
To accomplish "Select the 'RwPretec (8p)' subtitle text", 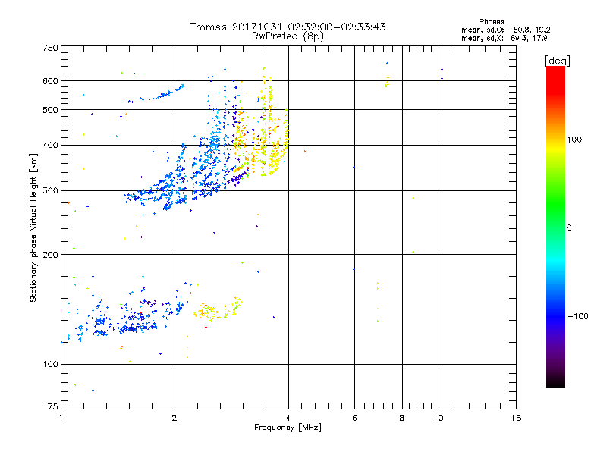I will tap(288, 36).
